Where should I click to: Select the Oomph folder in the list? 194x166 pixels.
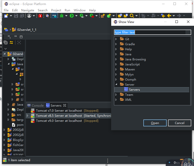[130, 80]
